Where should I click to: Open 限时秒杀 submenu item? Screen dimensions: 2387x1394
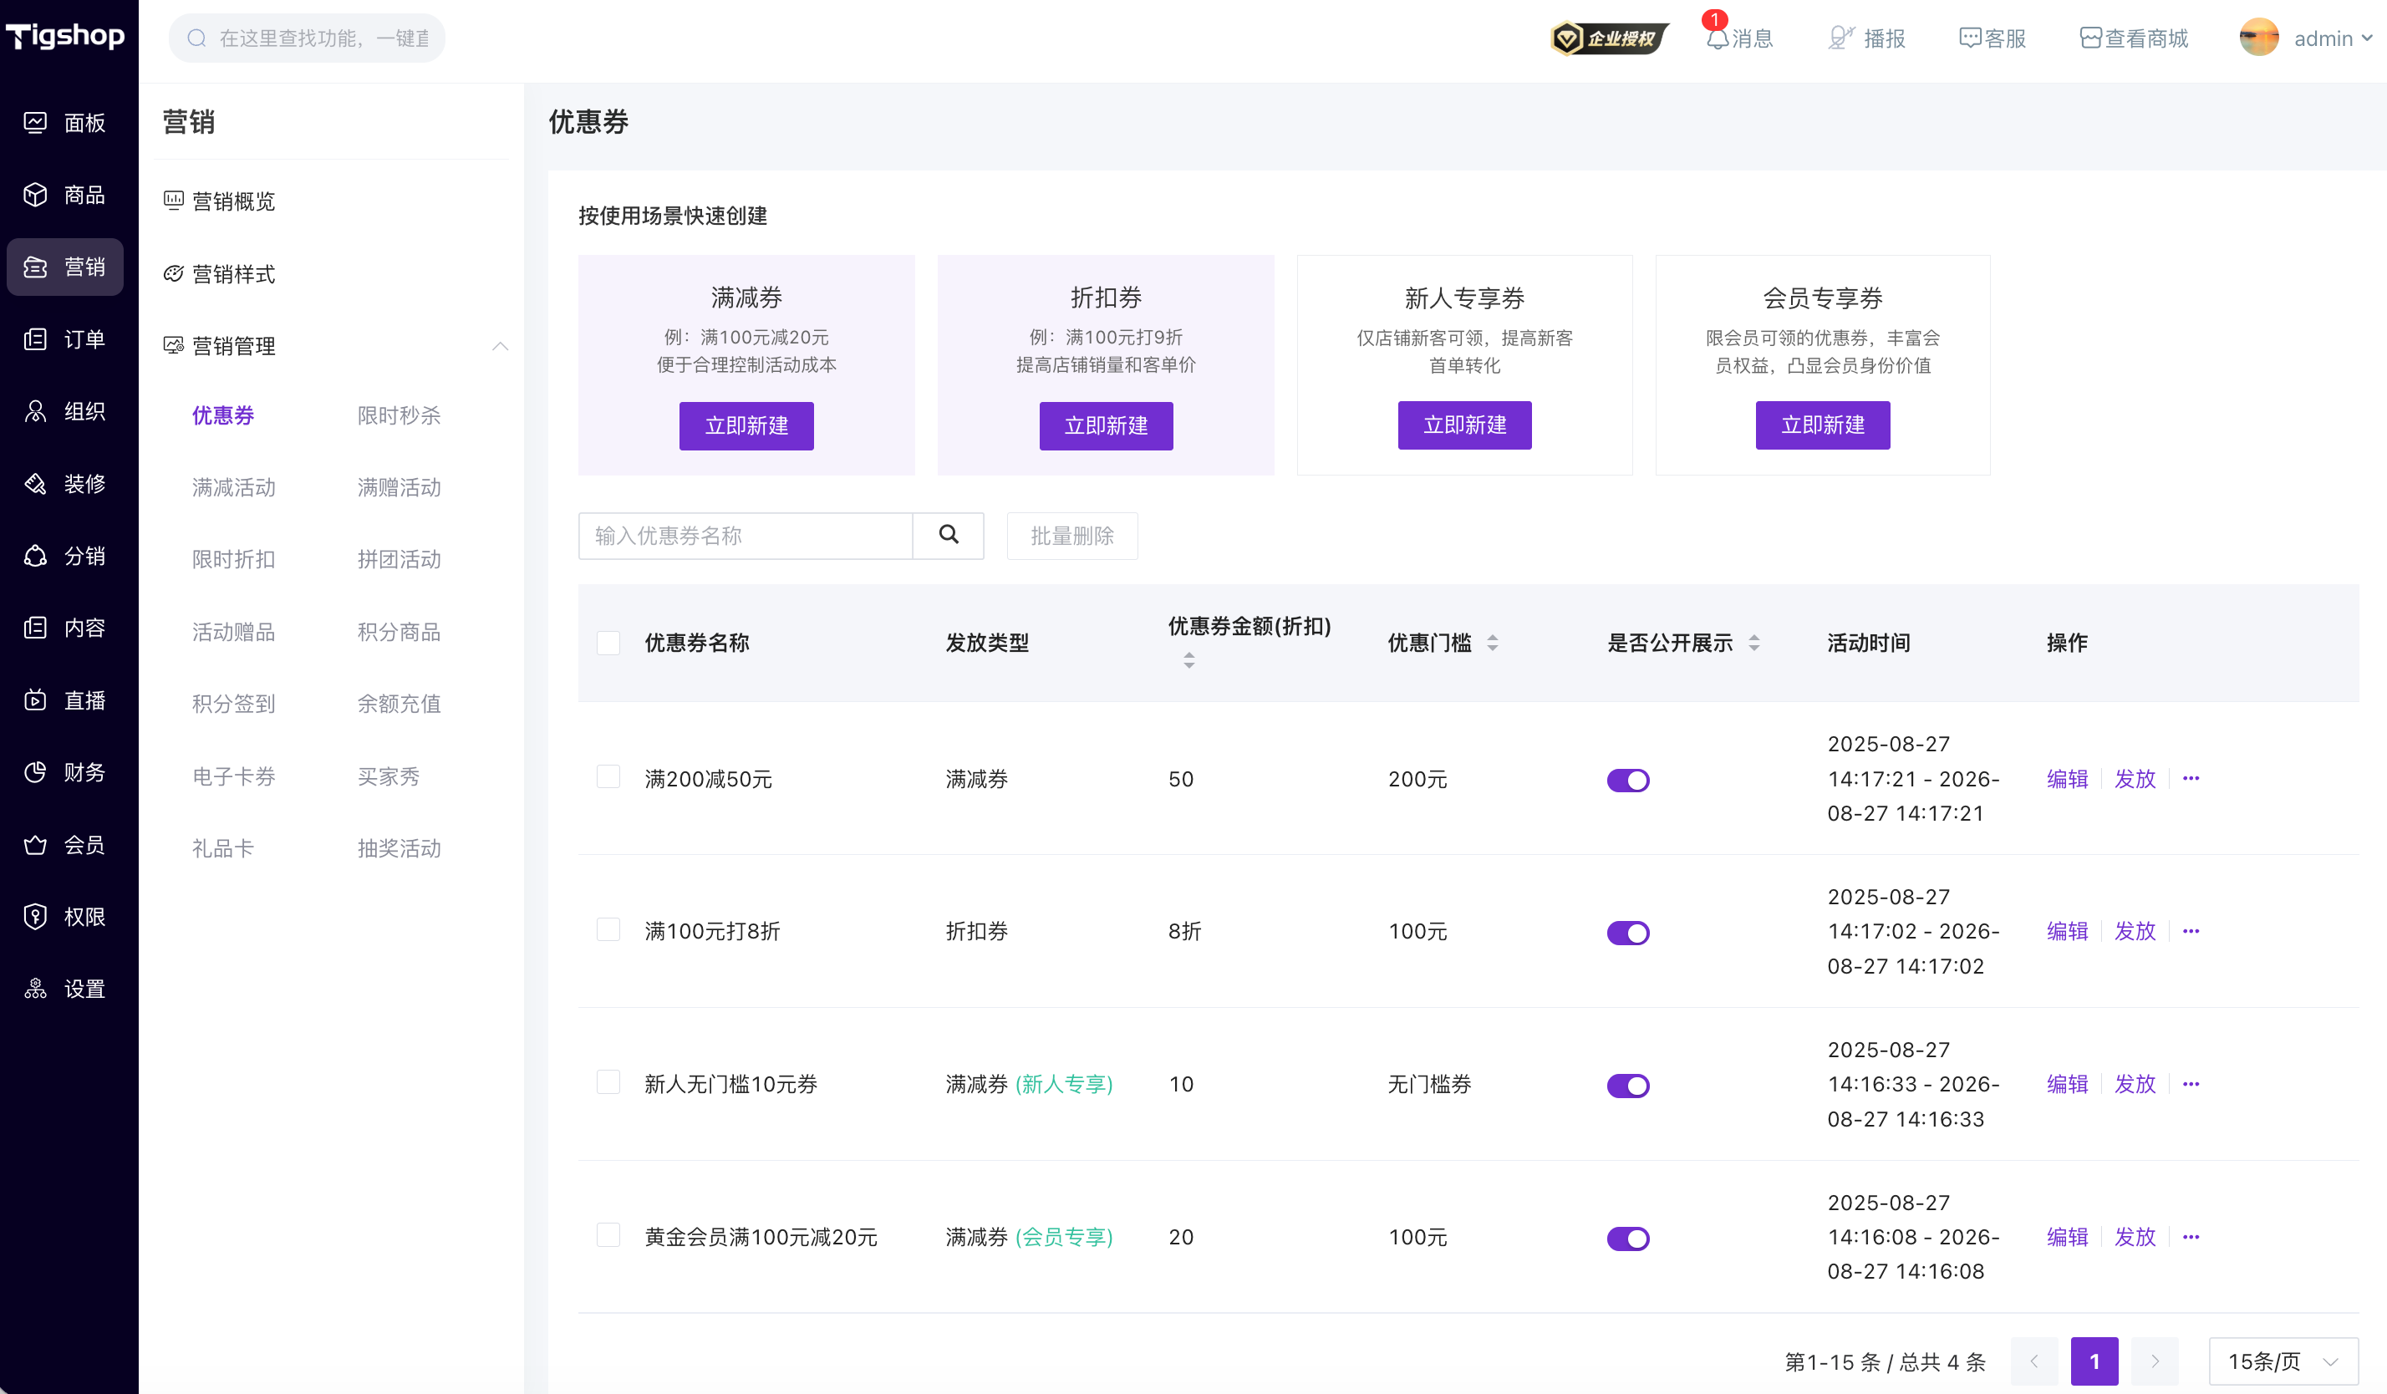coord(399,415)
